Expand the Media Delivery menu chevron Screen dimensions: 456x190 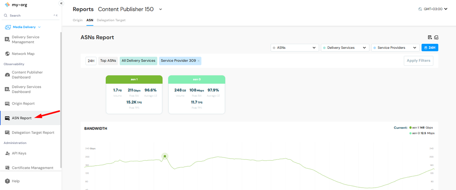(39, 27)
